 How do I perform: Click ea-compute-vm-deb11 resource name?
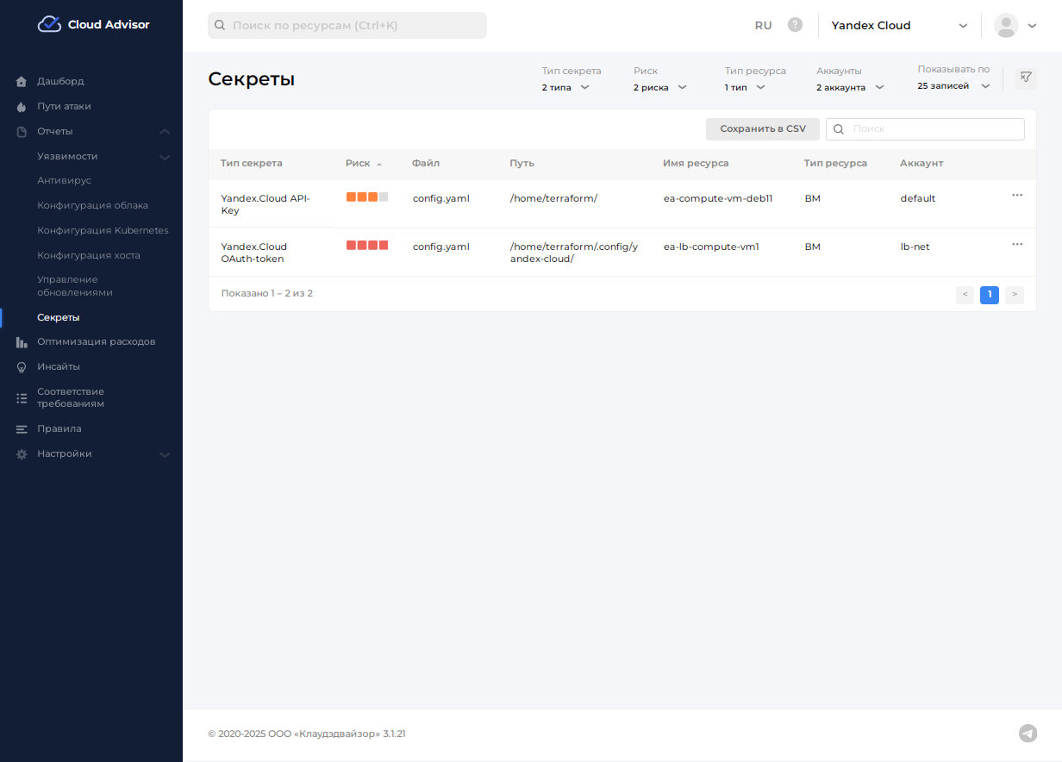(718, 199)
